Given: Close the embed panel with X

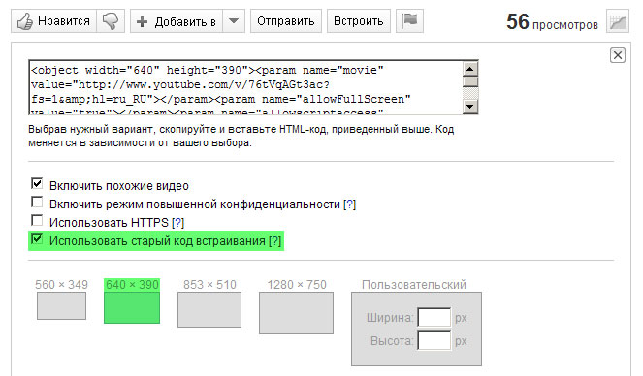Looking at the screenshot, I should [x=618, y=55].
